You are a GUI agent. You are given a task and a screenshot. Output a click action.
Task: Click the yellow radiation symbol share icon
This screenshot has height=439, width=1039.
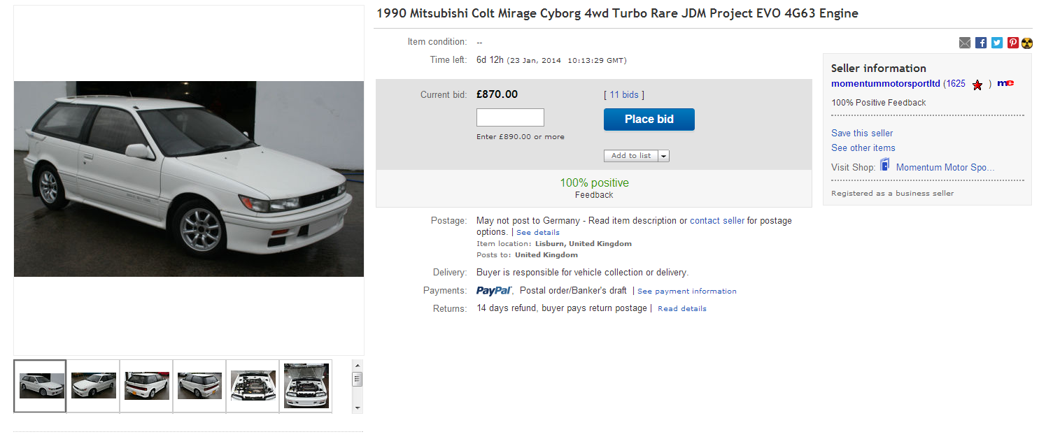[1027, 43]
